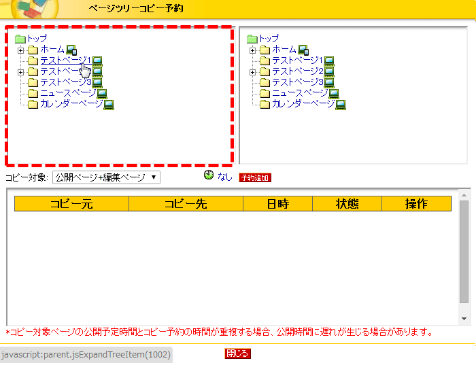The width and height of the screenshot is (476, 365).
Task: Click the ニュースページ computer icon, right tree
Action: click(x=335, y=94)
